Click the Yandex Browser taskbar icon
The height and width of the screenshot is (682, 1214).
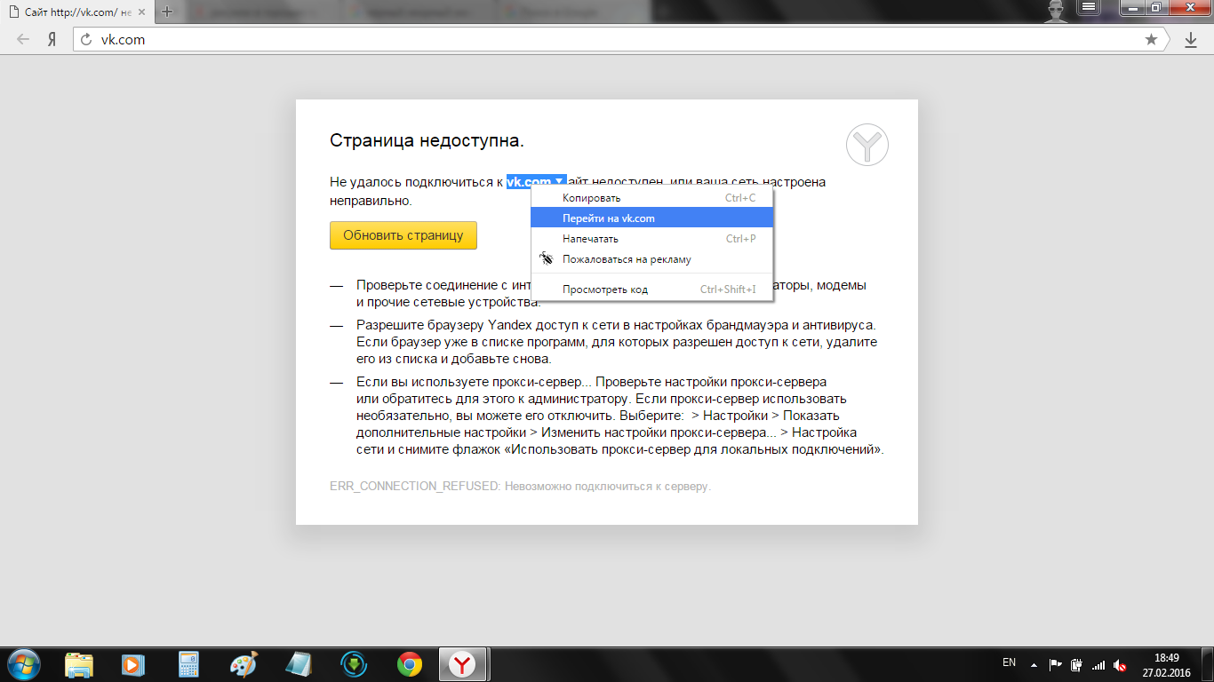(462, 664)
